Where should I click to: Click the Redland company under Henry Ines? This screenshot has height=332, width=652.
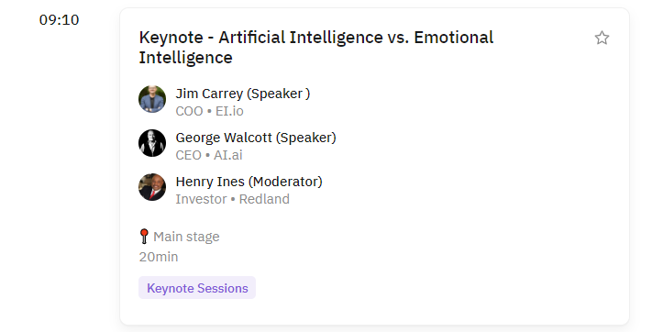[264, 199]
